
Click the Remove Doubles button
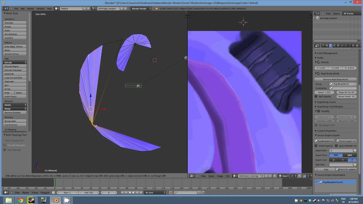pos(15,113)
